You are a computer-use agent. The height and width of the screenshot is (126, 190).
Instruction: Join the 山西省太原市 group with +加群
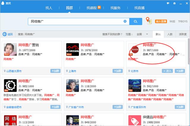coord(56,71)
